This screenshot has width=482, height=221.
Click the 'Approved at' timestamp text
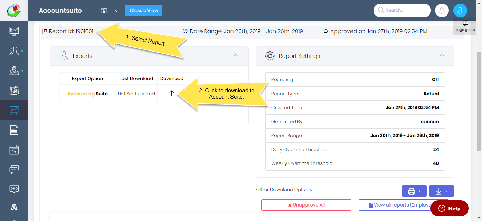(x=379, y=31)
